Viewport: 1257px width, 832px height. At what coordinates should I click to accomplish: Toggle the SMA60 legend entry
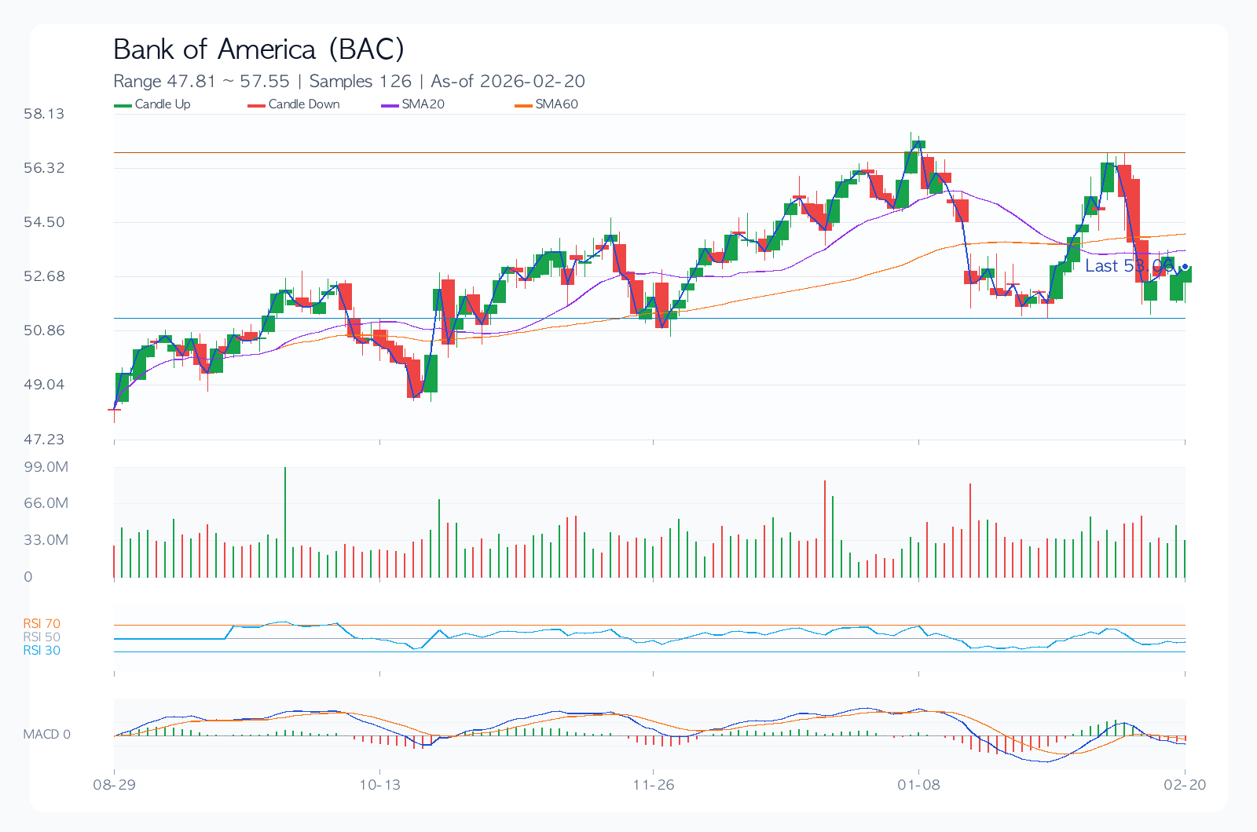(x=556, y=104)
